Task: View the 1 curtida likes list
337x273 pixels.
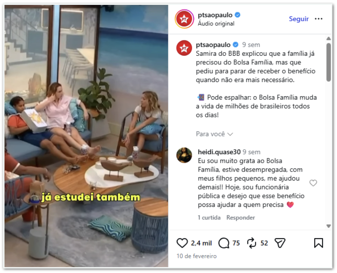Action: coord(209,218)
